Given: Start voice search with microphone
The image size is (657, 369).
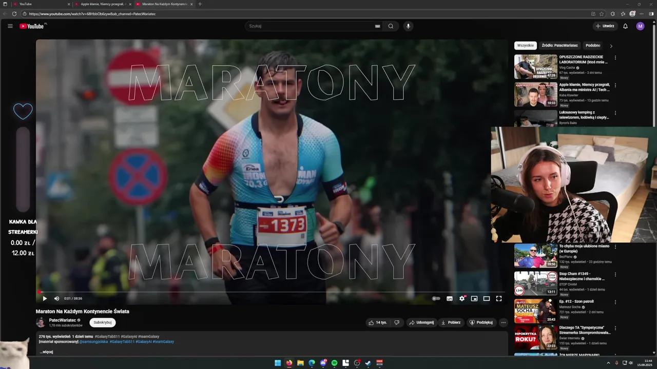Looking at the screenshot, I should tap(408, 26).
